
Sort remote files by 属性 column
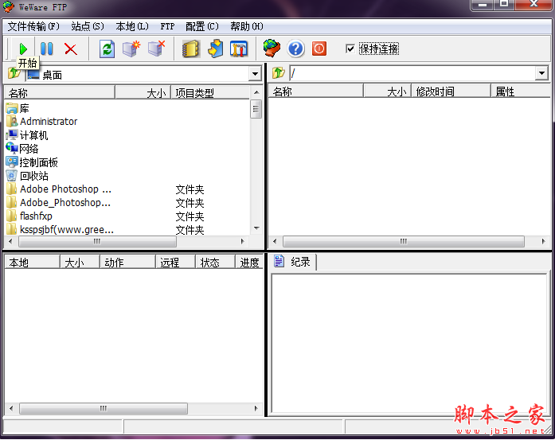tap(521, 92)
